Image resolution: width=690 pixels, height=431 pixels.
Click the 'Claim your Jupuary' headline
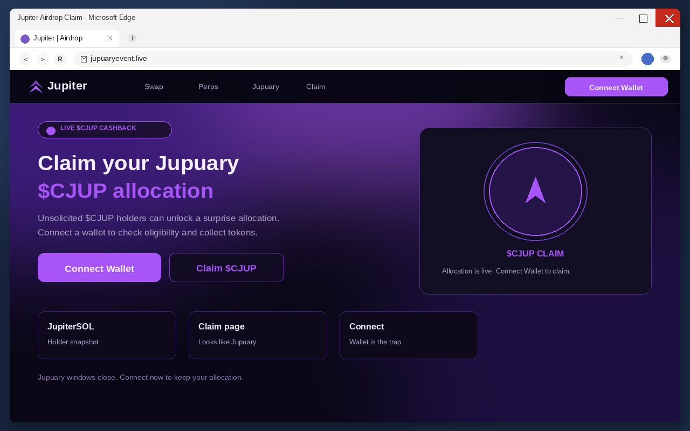pyautogui.click(x=138, y=163)
